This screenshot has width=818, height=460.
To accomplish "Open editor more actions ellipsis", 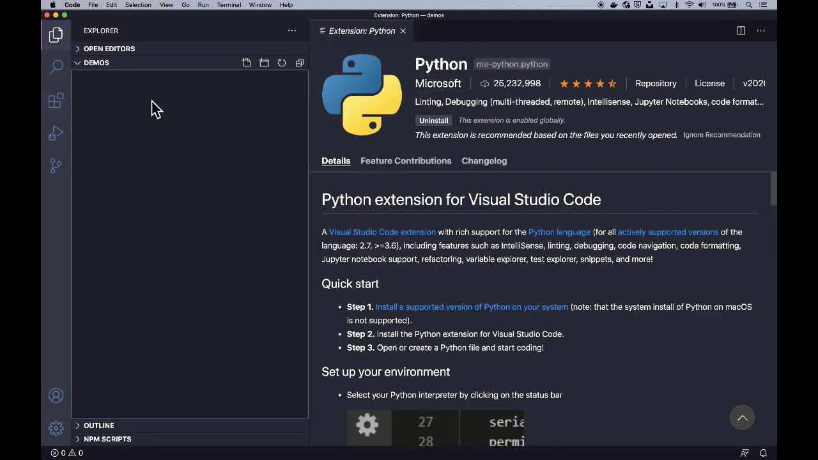I will click(760, 31).
